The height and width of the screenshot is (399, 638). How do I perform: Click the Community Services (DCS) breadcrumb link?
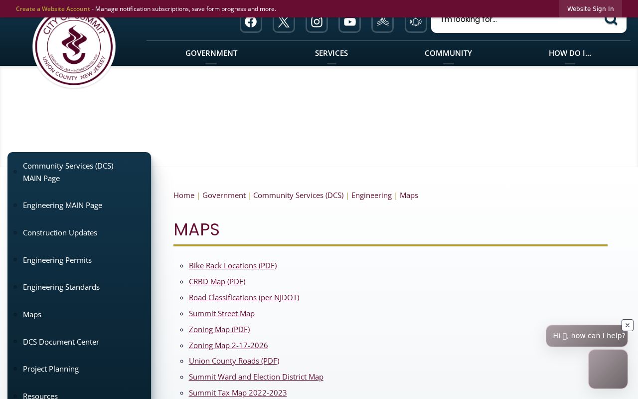(x=298, y=196)
